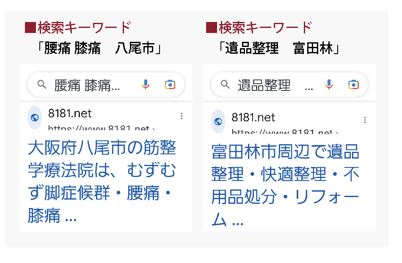Click the 「遺品整理 富田林」 keyword text
The height and width of the screenshot is (263, 402).
tap(279, 48)
